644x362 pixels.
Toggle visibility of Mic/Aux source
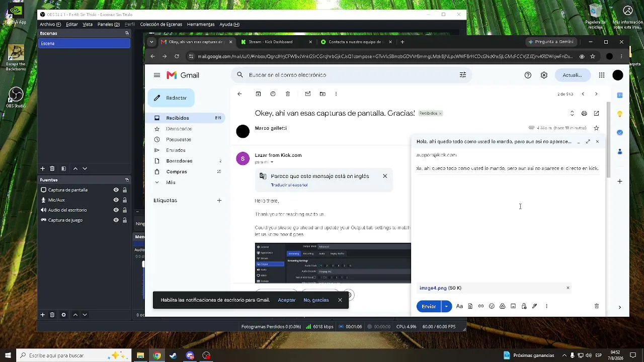116,200
